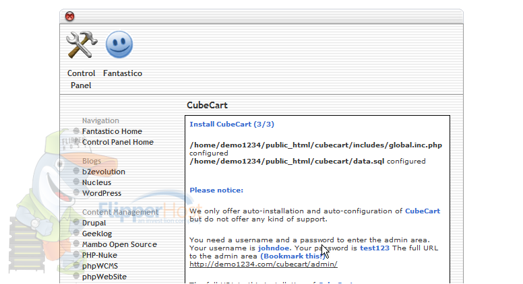Open phpWebSite installer link
523x284 pixels.
(x=104, y=277)
